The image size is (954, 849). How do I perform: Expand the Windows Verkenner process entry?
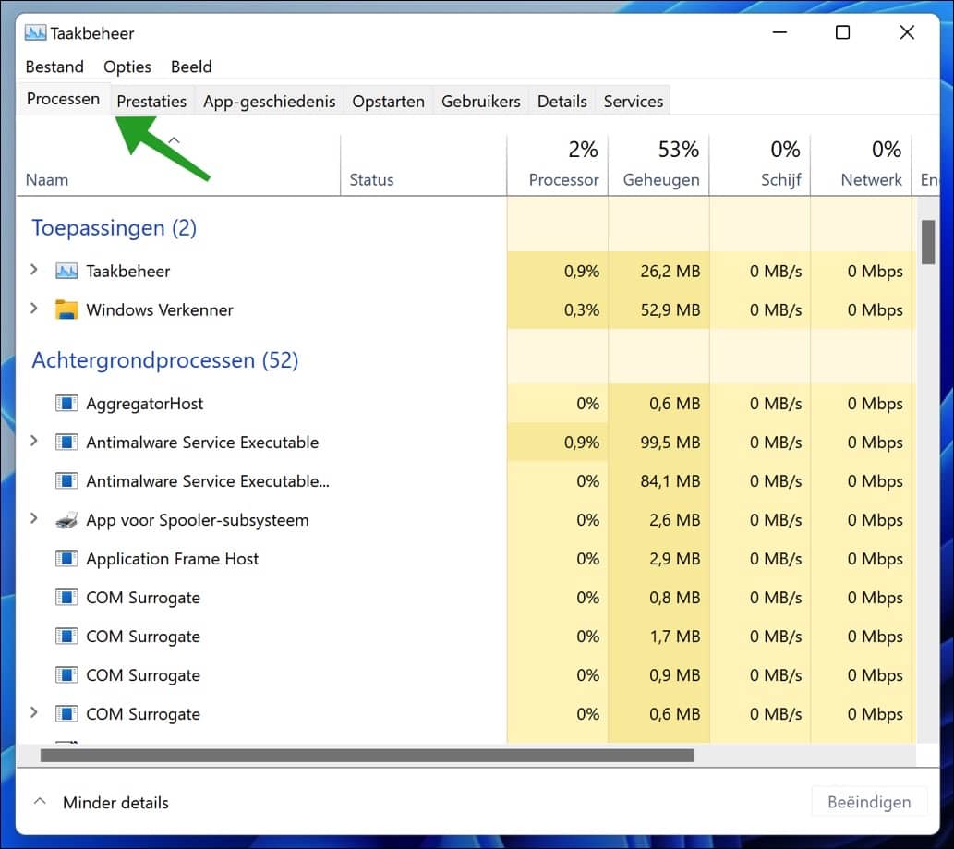[x=34, y=309]
